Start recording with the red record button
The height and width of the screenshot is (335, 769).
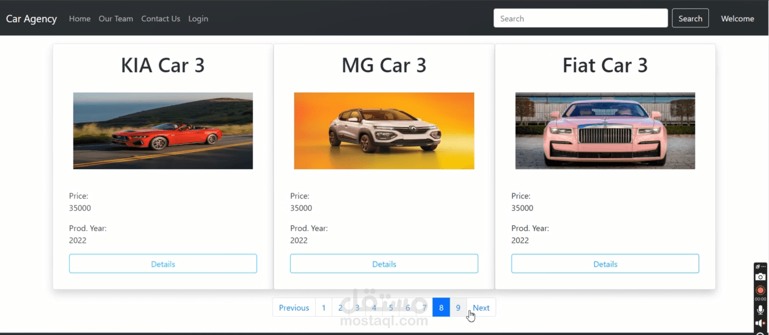click(761, 291)
